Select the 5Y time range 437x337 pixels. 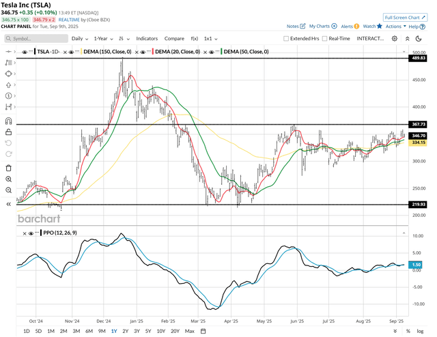pyautogui.click(x=148, y=331)
